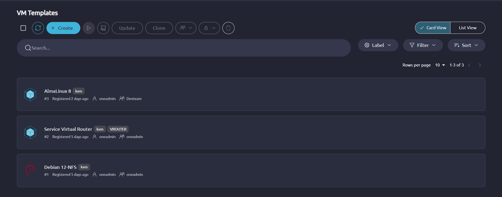Open the Filter menu
Viewport: 502px width, 197px height.
(x=423, y=45)
